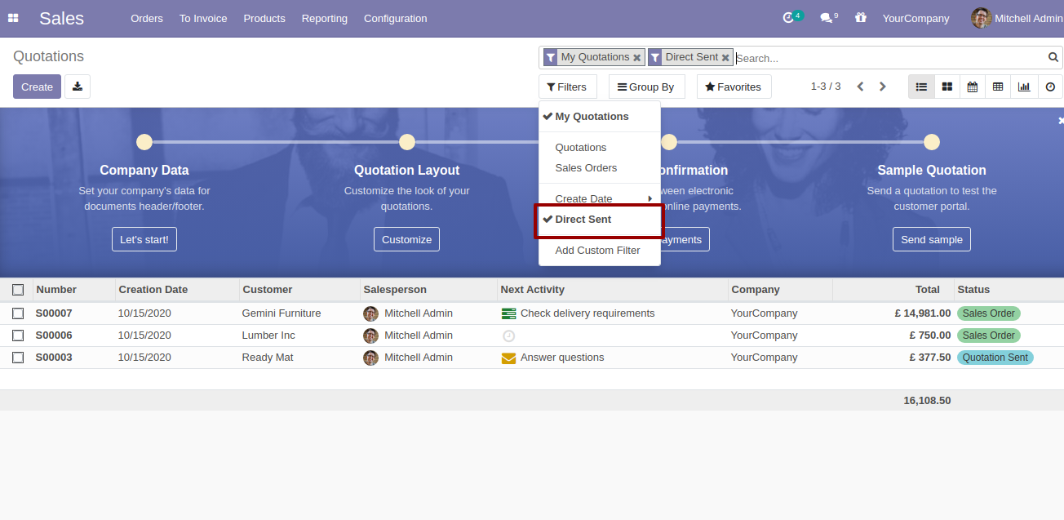Screen dimensions: 1064x520
Task: Switch to kanban view
Action: tap(947, 87)
